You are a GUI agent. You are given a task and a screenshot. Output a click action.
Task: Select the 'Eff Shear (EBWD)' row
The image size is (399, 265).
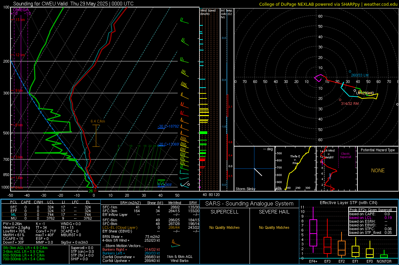(x=151, y=231)
